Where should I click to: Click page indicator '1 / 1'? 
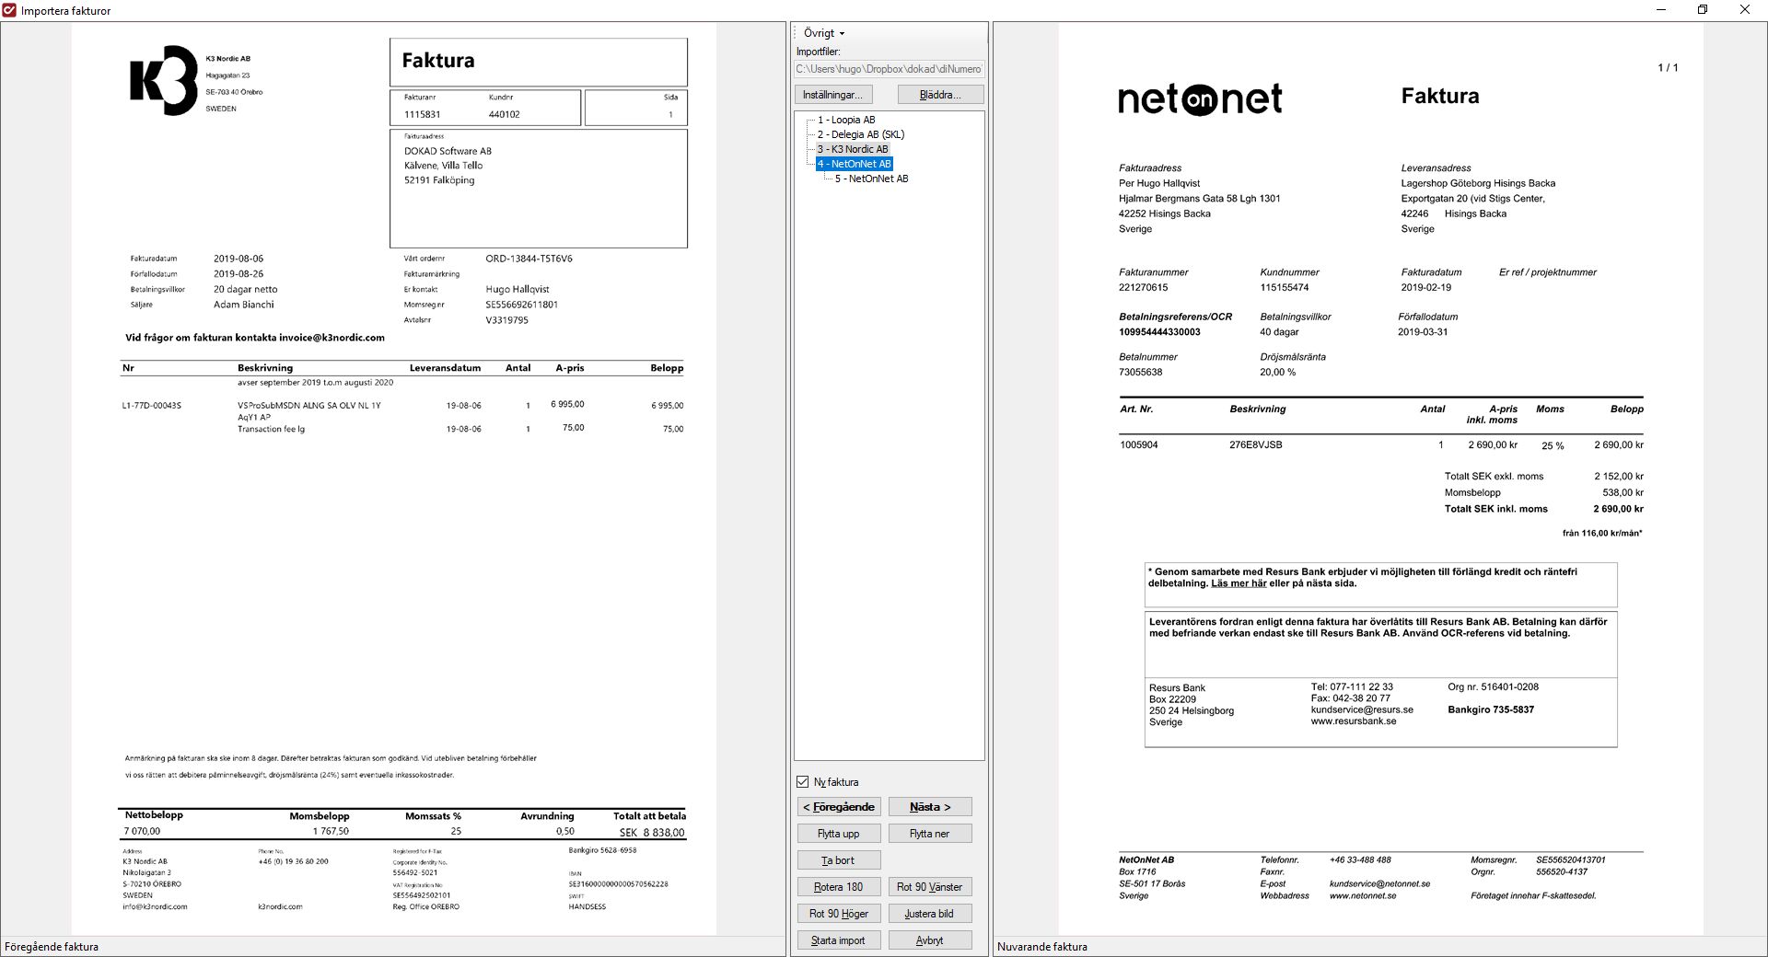[x=1668, y=68]
